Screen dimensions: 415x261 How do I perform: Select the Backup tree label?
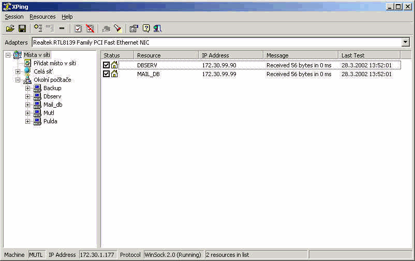point(52,88)
